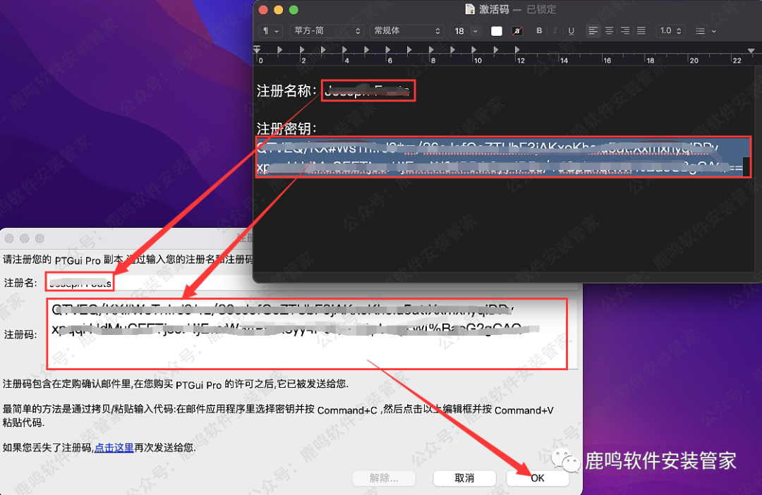Open the font size 18 dropdown
This screenshot has width=762, height=495.
click(464, 31)
